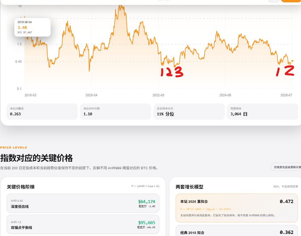Select the 经典 2018 拟合 model card
Screen dimensions: 301x236
tap(237, 231)
